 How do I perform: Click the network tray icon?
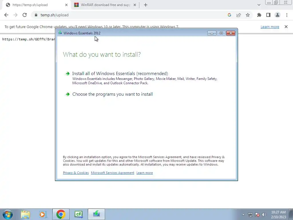tap(250, 215)
